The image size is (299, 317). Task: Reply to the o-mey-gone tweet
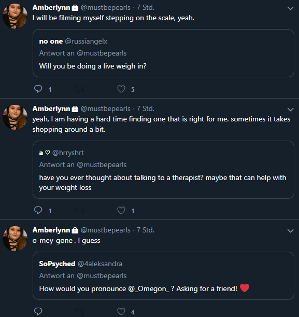[38, 311]
